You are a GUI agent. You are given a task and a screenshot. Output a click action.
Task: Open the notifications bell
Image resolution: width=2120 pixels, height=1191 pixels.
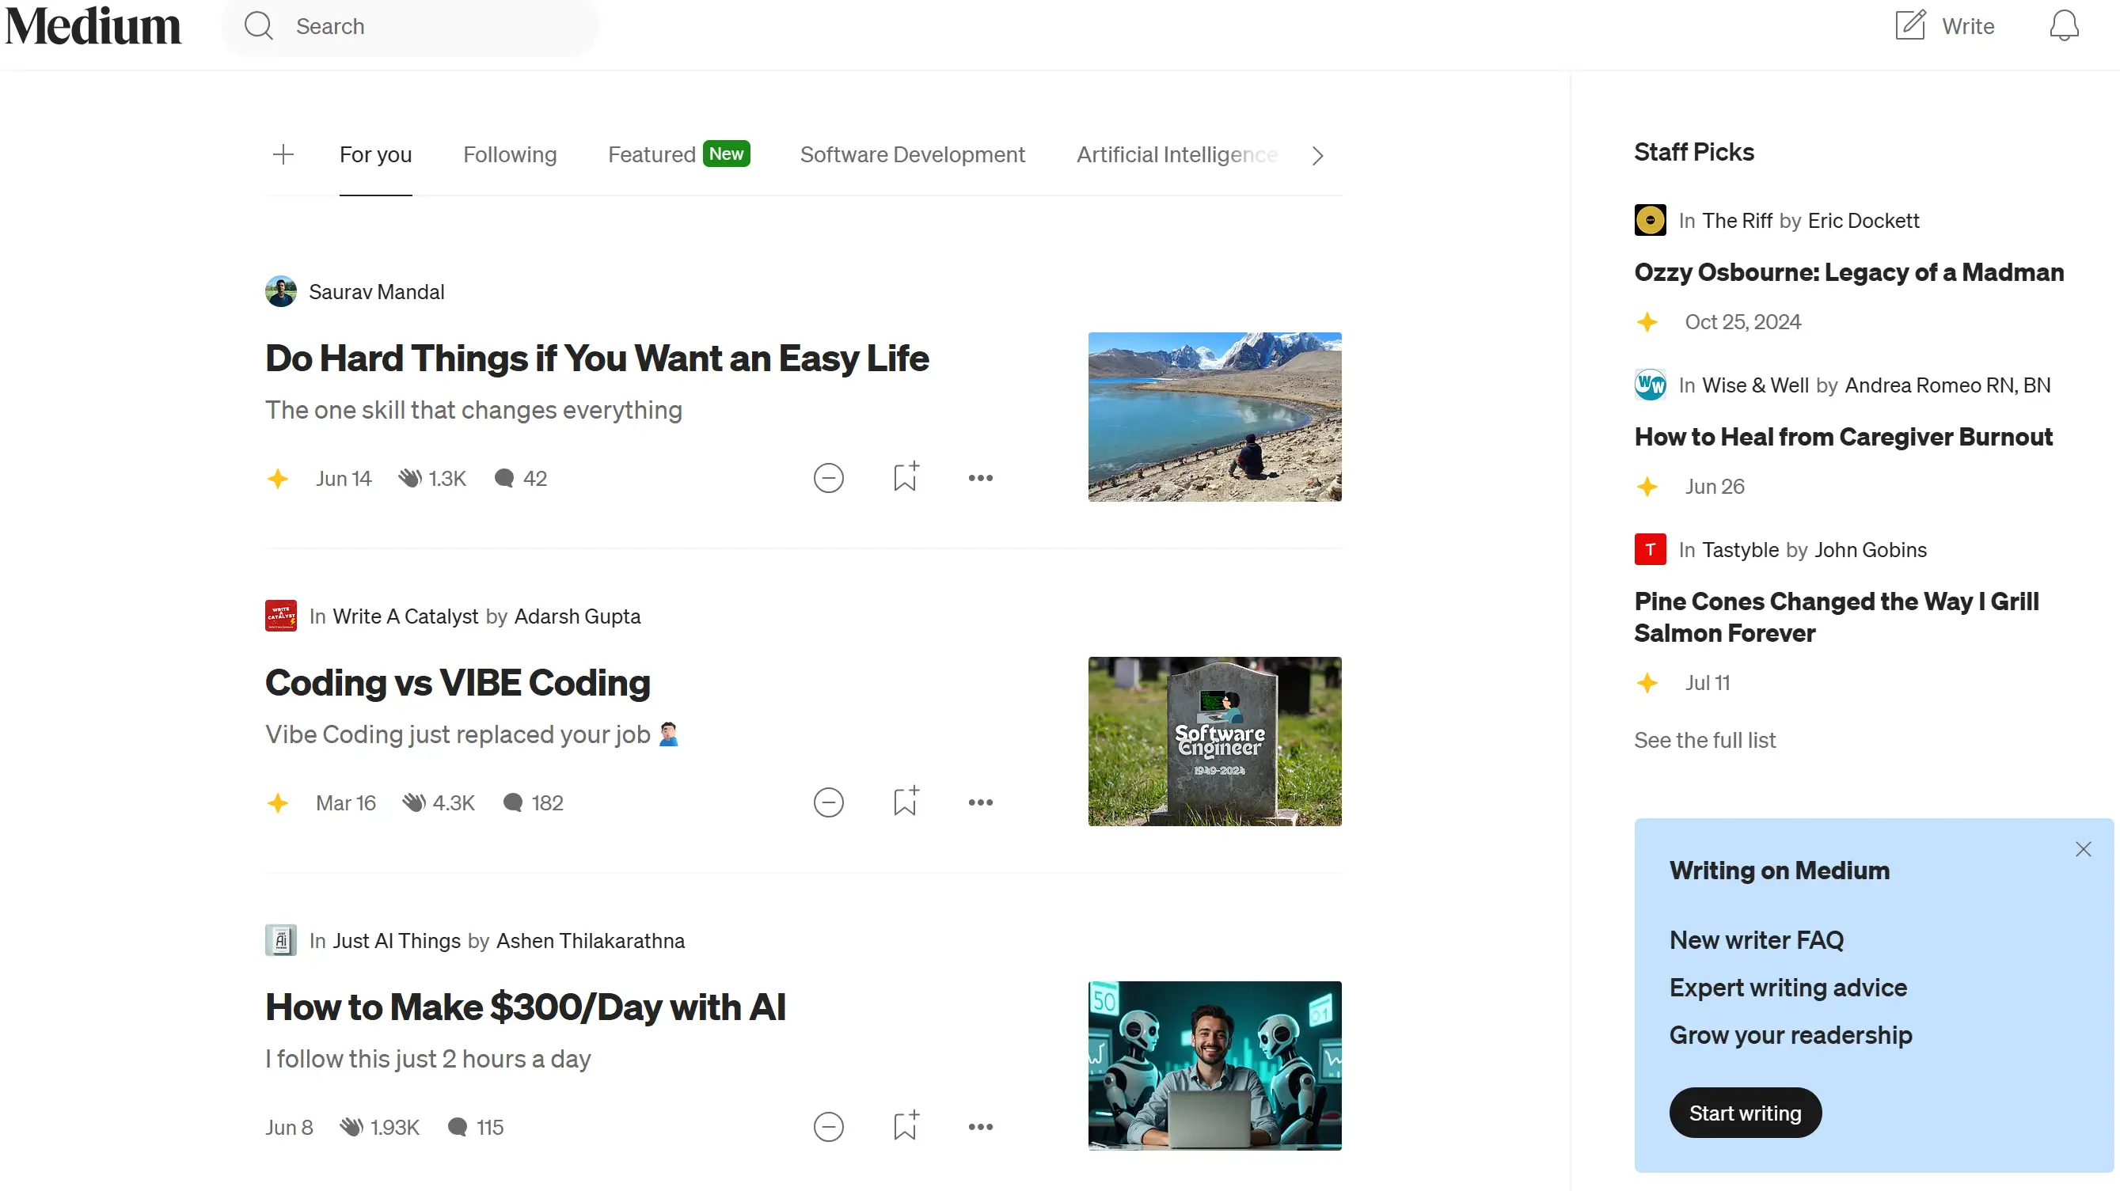click(2063, 26)
